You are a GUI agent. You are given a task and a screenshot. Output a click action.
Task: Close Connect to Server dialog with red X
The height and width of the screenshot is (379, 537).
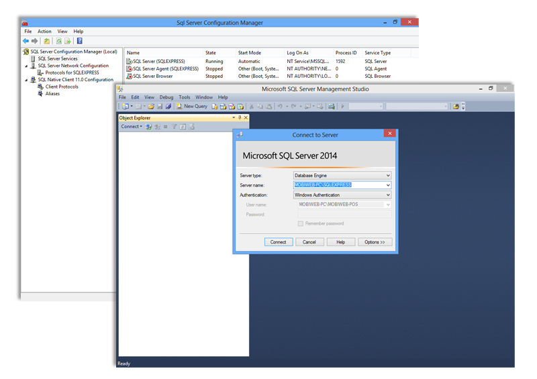(390, 133)
